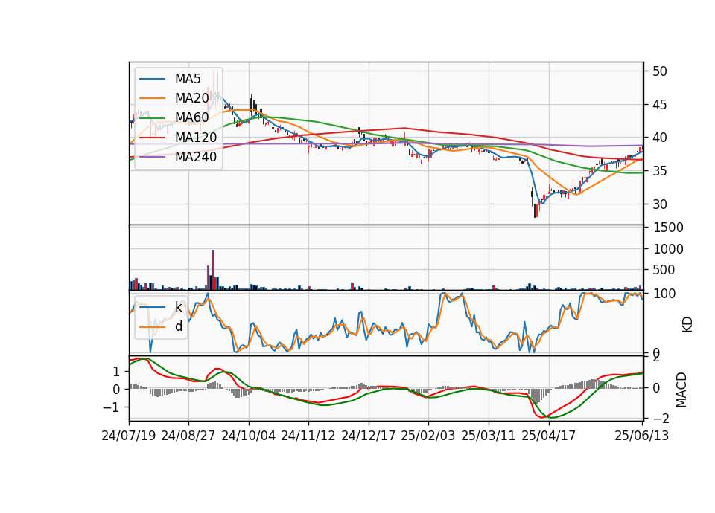Click the 25/06/13 date label
715x513 pixels.
[642, 436]
